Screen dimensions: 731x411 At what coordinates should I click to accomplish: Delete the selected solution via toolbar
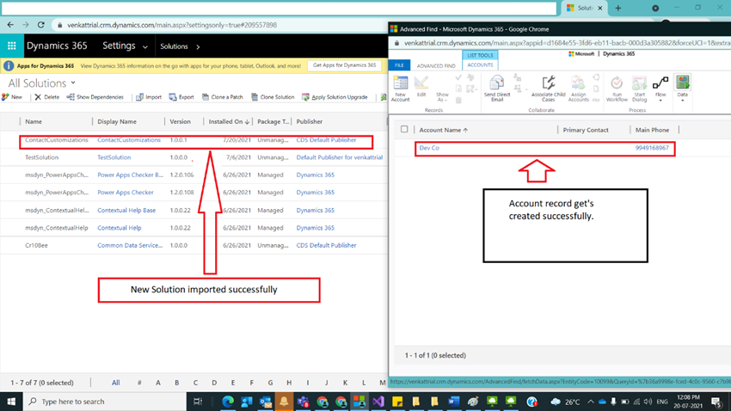click(46, 97)
